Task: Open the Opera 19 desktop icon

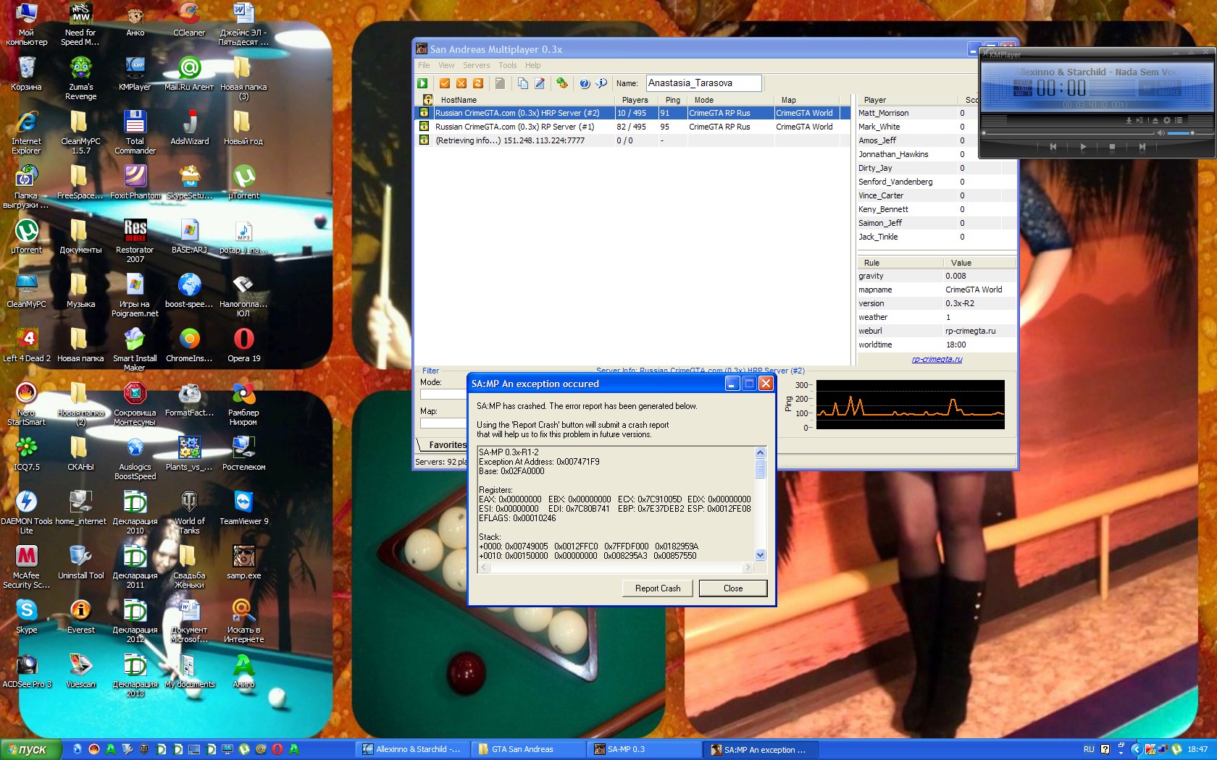Action: 243,345
